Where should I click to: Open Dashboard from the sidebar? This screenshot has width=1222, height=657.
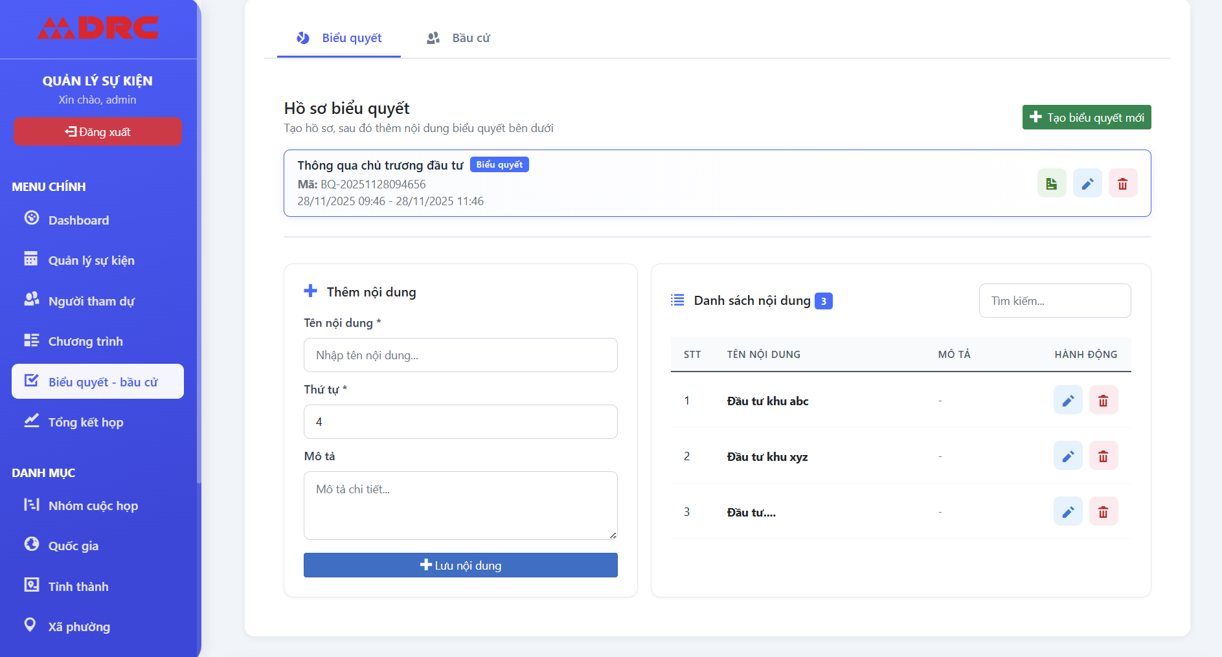[78, 220]
